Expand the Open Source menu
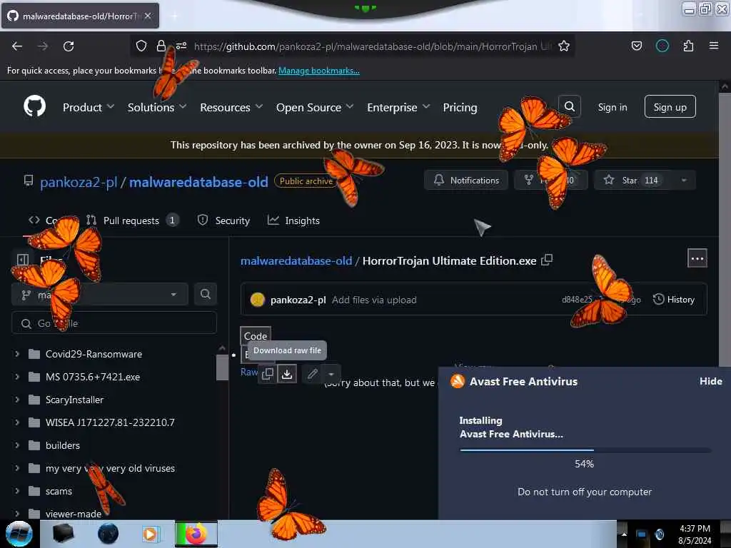 point(315,107)
